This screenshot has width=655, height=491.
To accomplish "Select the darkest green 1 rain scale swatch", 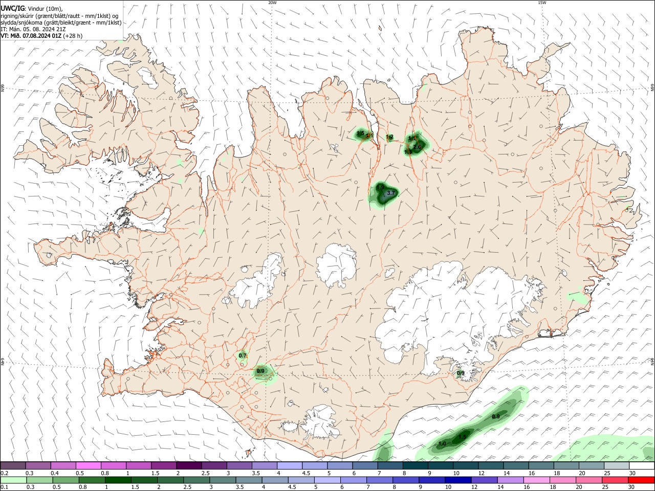I will 118,480.
